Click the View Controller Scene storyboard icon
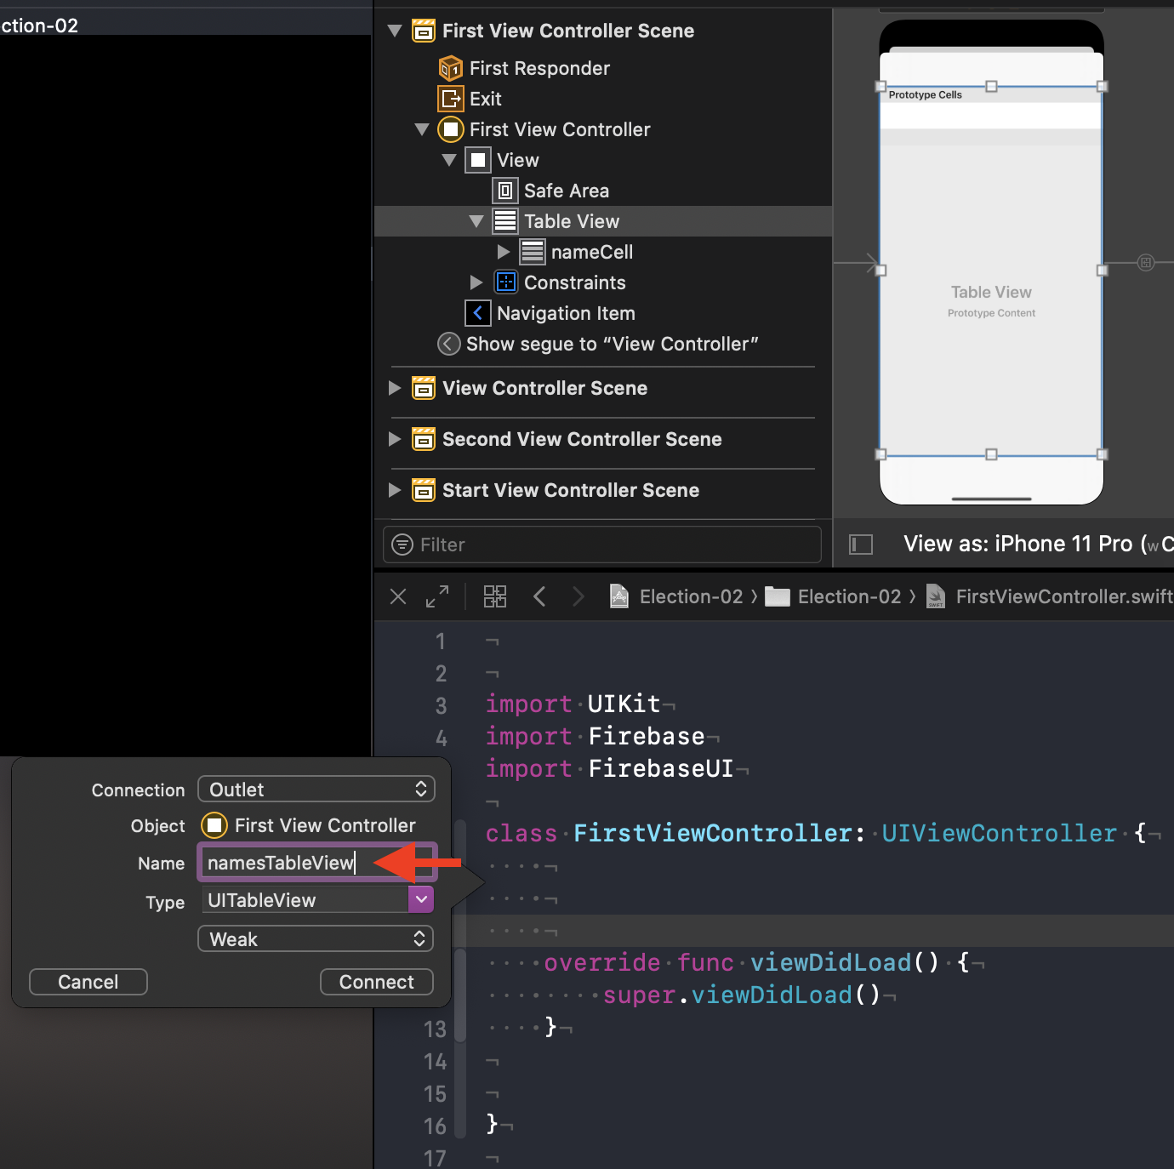Image resolution: width=1174 pixels, height=1169 pixels. 424,388
